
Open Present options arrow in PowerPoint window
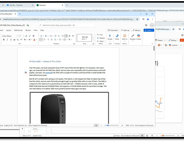pos(165,40)
